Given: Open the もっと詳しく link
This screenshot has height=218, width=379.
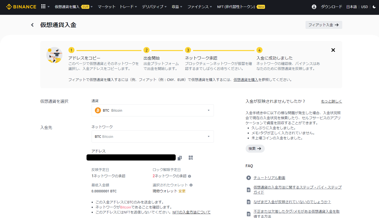Looking at the screenshot, I should (x=331, y=101).
